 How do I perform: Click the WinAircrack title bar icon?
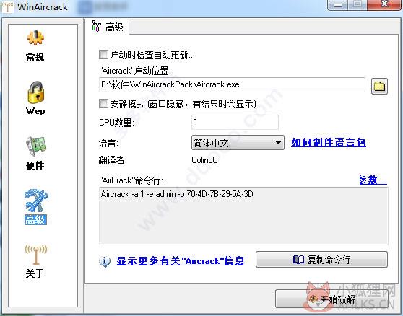point(8,6)
